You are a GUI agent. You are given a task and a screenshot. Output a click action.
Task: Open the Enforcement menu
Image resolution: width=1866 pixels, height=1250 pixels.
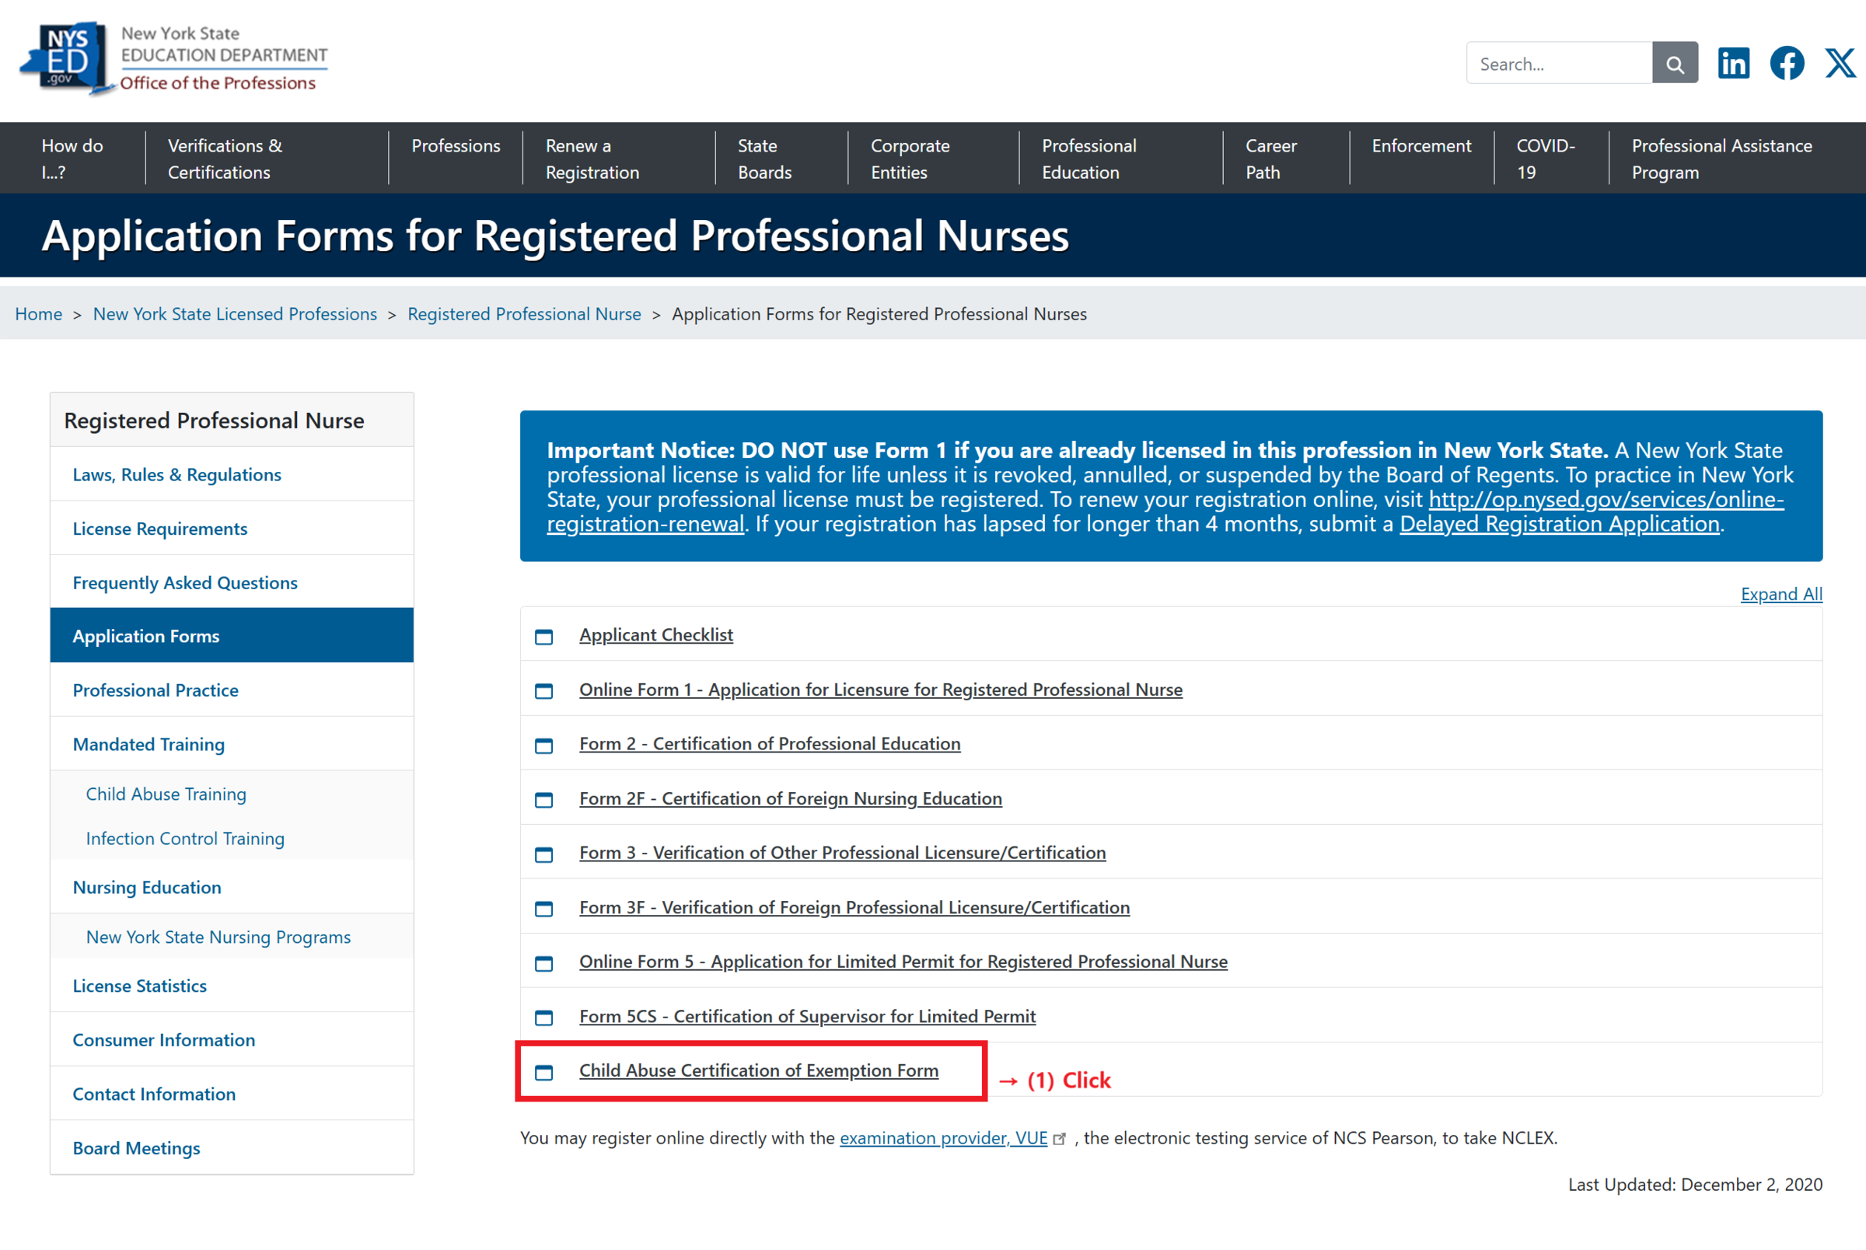click(1421, 146)
